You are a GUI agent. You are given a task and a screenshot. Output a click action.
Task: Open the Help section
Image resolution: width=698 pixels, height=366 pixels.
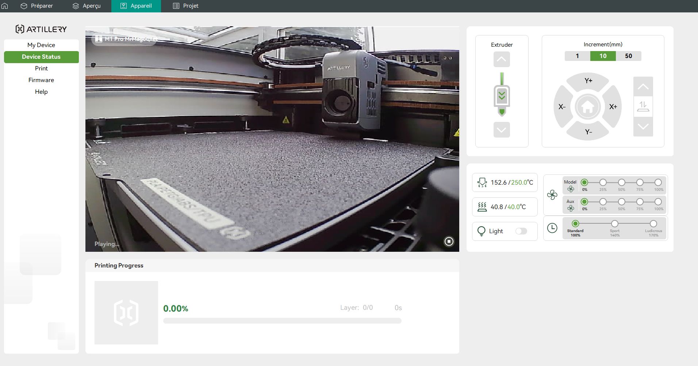[41, 92]
